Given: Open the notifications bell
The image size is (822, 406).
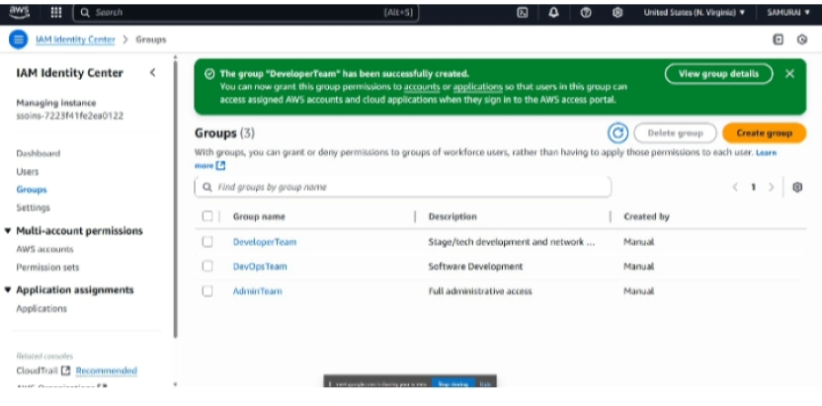Looking at the screenshot, I should pos(553,13).
